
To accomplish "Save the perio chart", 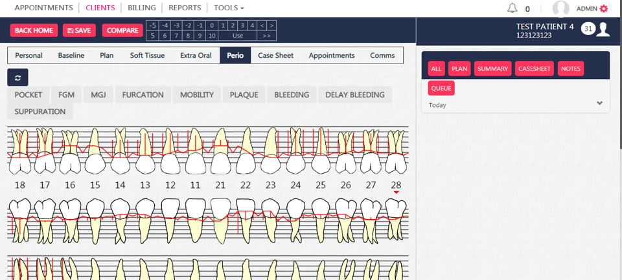I will click(x=79, y=30).
